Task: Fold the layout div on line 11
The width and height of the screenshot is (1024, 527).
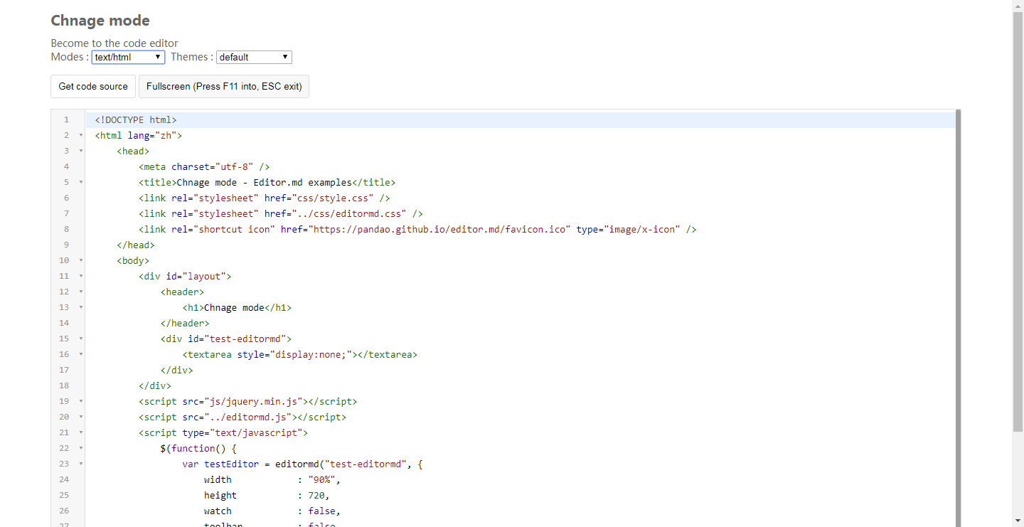Action: [x=81, y=276]
